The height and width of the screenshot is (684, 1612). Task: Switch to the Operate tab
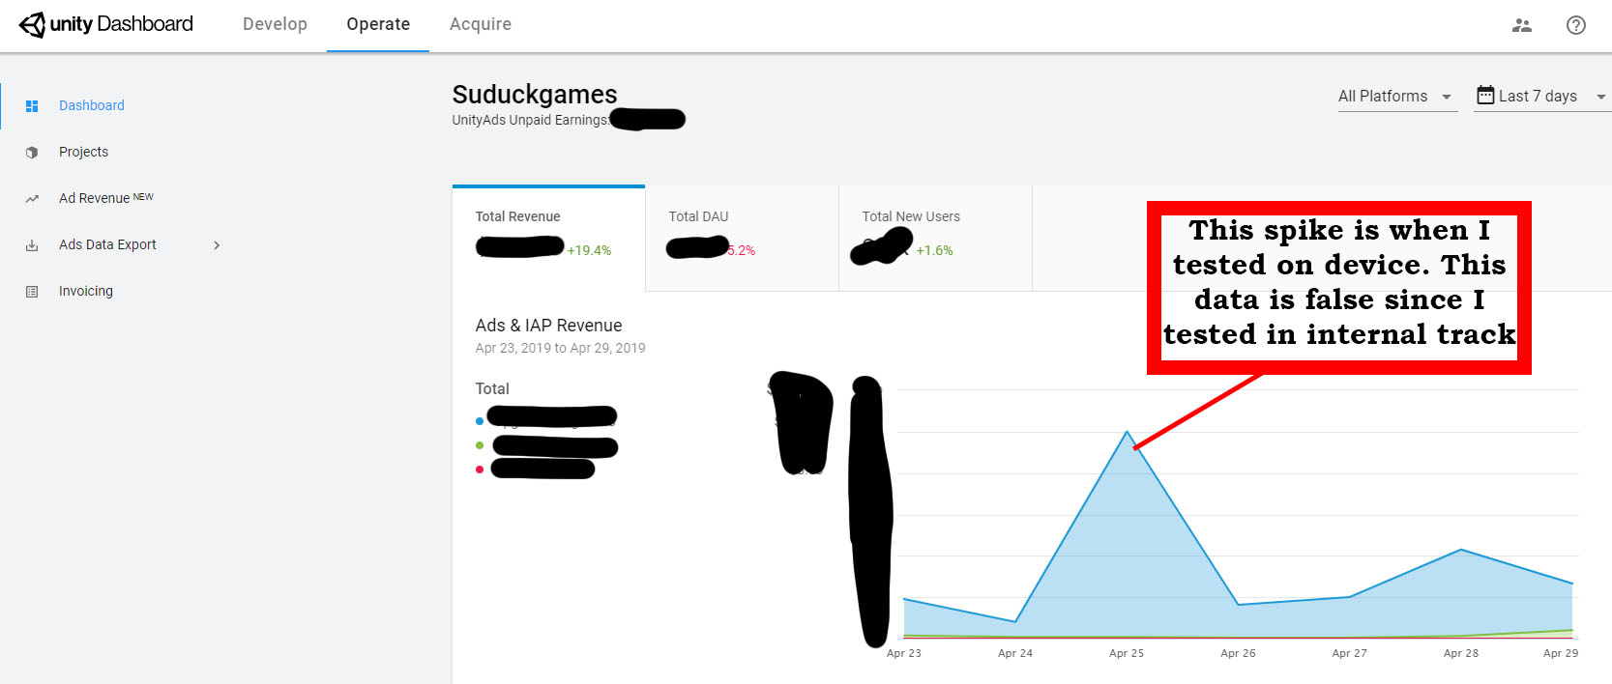coord(378,24)
